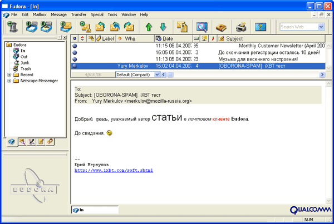The width and height of the screenshot is (334, 224).
Task: Select the Eudora root tree folder
Action: 20,45
